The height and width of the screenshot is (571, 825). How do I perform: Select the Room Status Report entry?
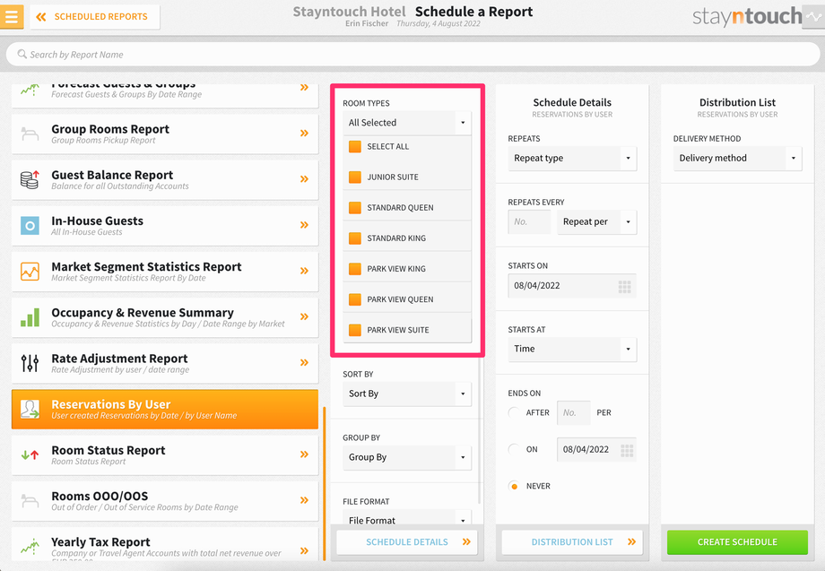(165, 454)
